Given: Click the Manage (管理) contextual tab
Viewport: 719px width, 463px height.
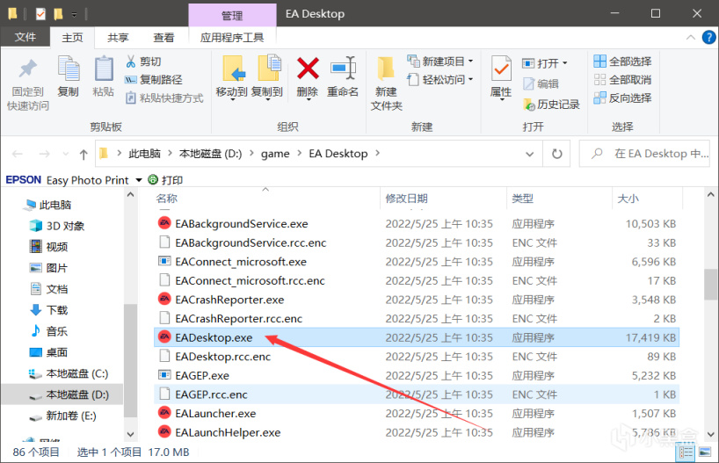Looking at the screenshot, I should pos(232,15).
